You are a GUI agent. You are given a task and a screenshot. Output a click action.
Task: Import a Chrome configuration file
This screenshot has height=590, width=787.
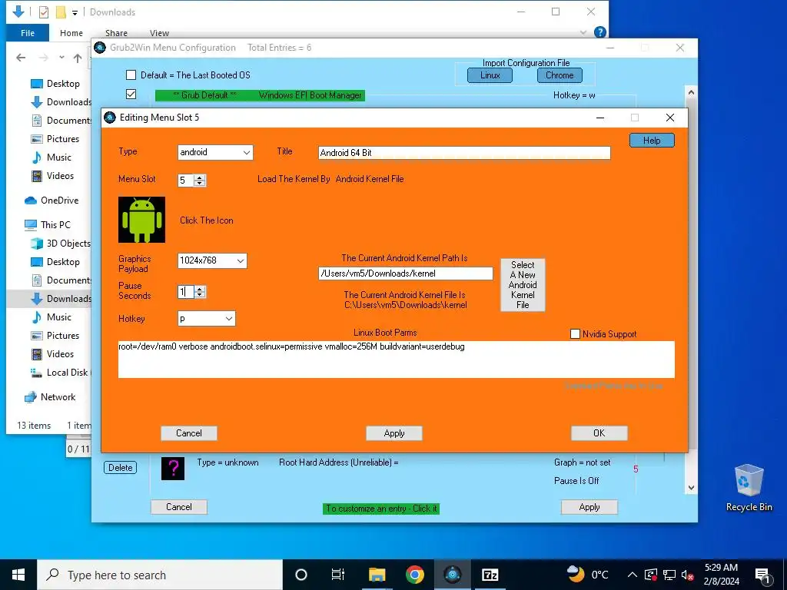point(560,75)
